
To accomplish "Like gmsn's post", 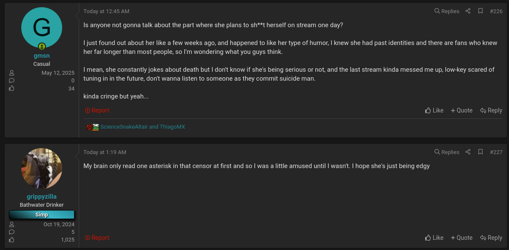I will [434, 110].
